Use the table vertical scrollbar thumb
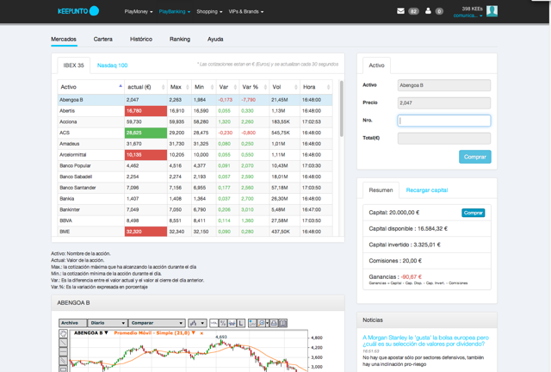This screenshot has height=372, width=551. click(342, 108)
